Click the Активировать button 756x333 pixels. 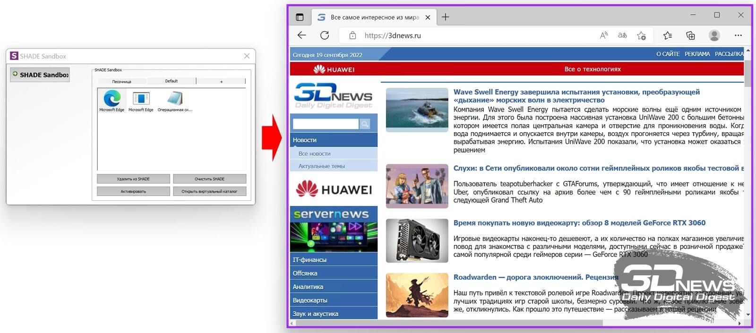click(x=133, y=191)
